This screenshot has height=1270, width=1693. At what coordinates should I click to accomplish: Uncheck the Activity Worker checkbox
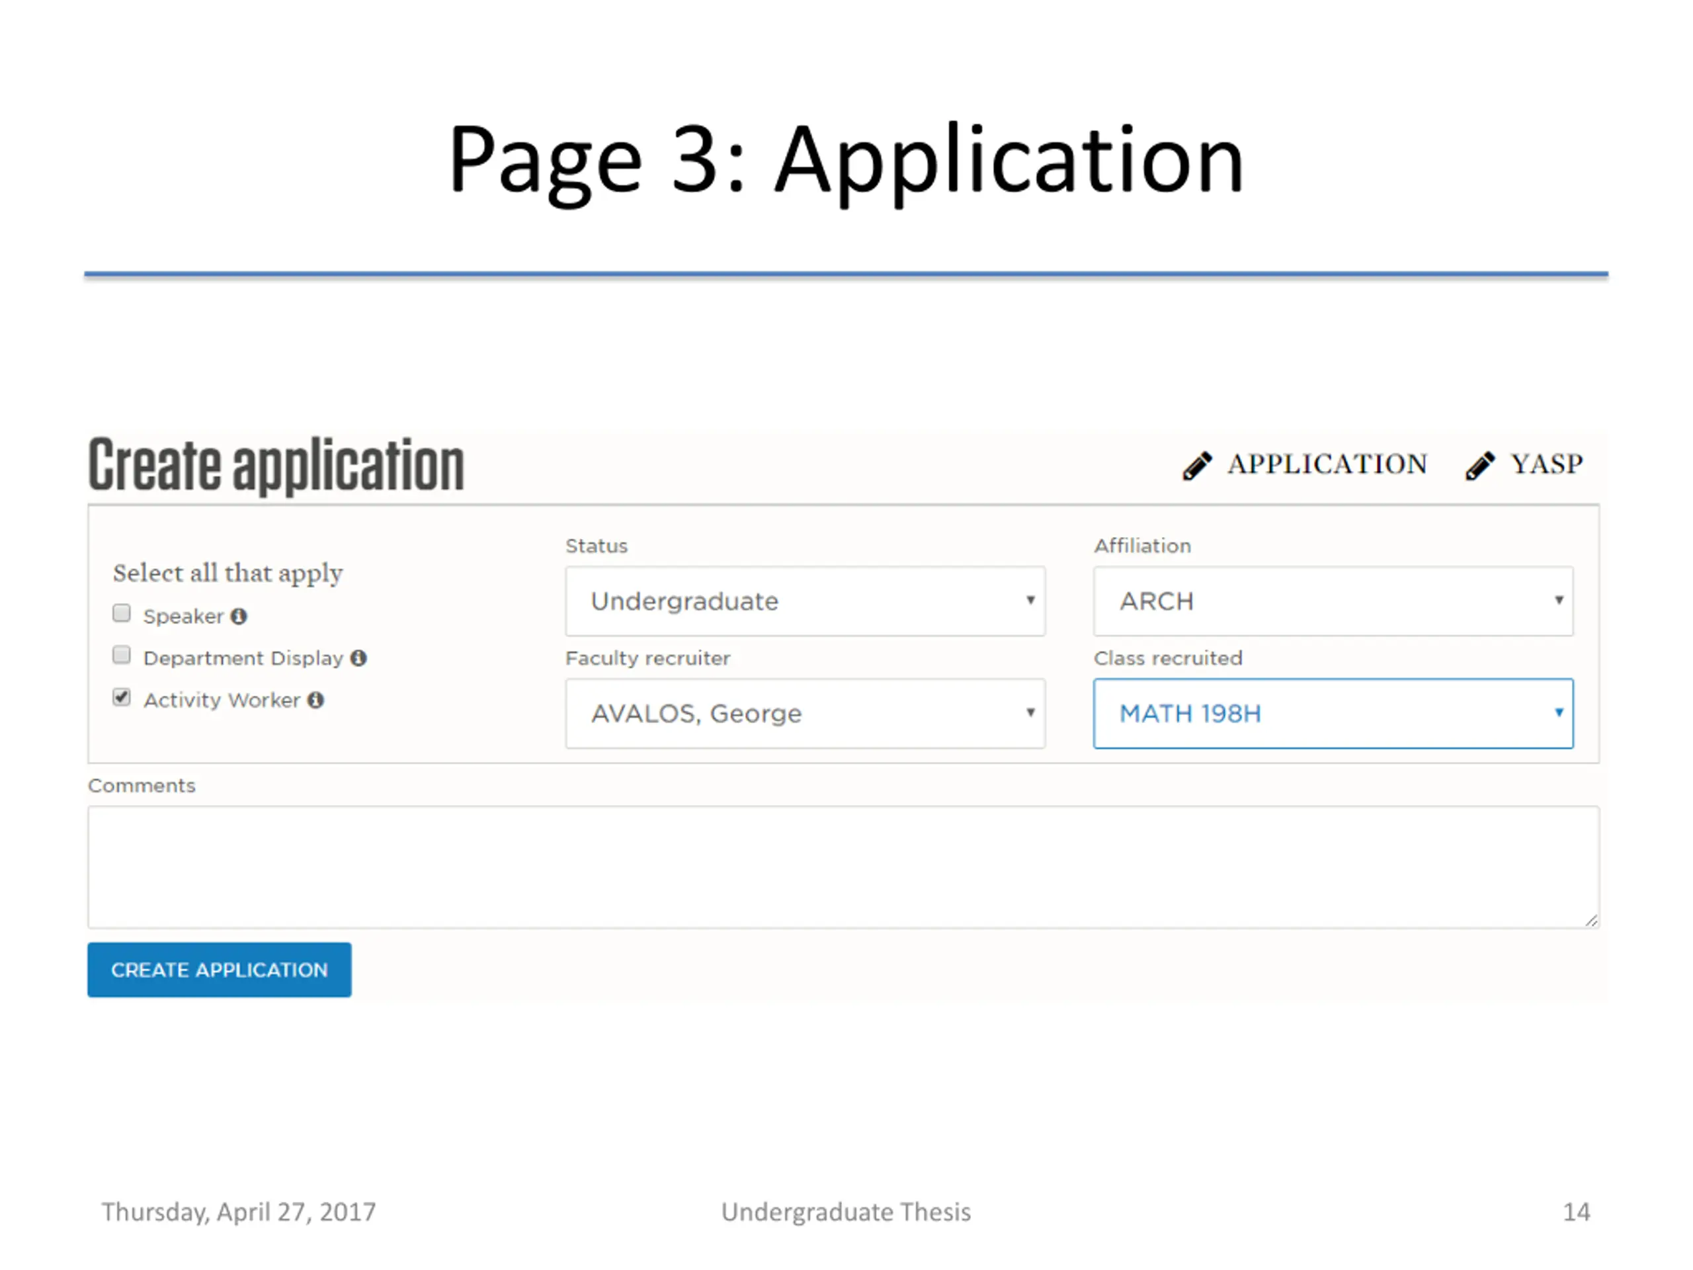[122, 697]
